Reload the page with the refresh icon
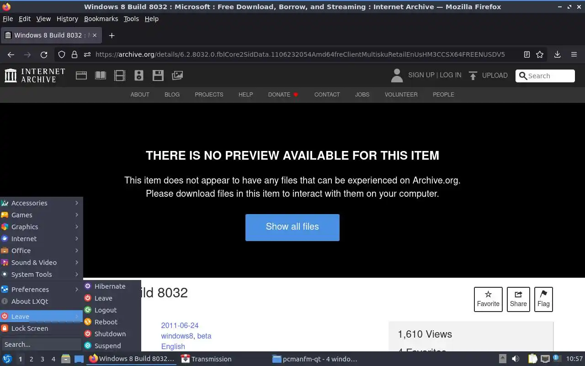Viewport: 585px width, 366px height. [x=44, y=54]
